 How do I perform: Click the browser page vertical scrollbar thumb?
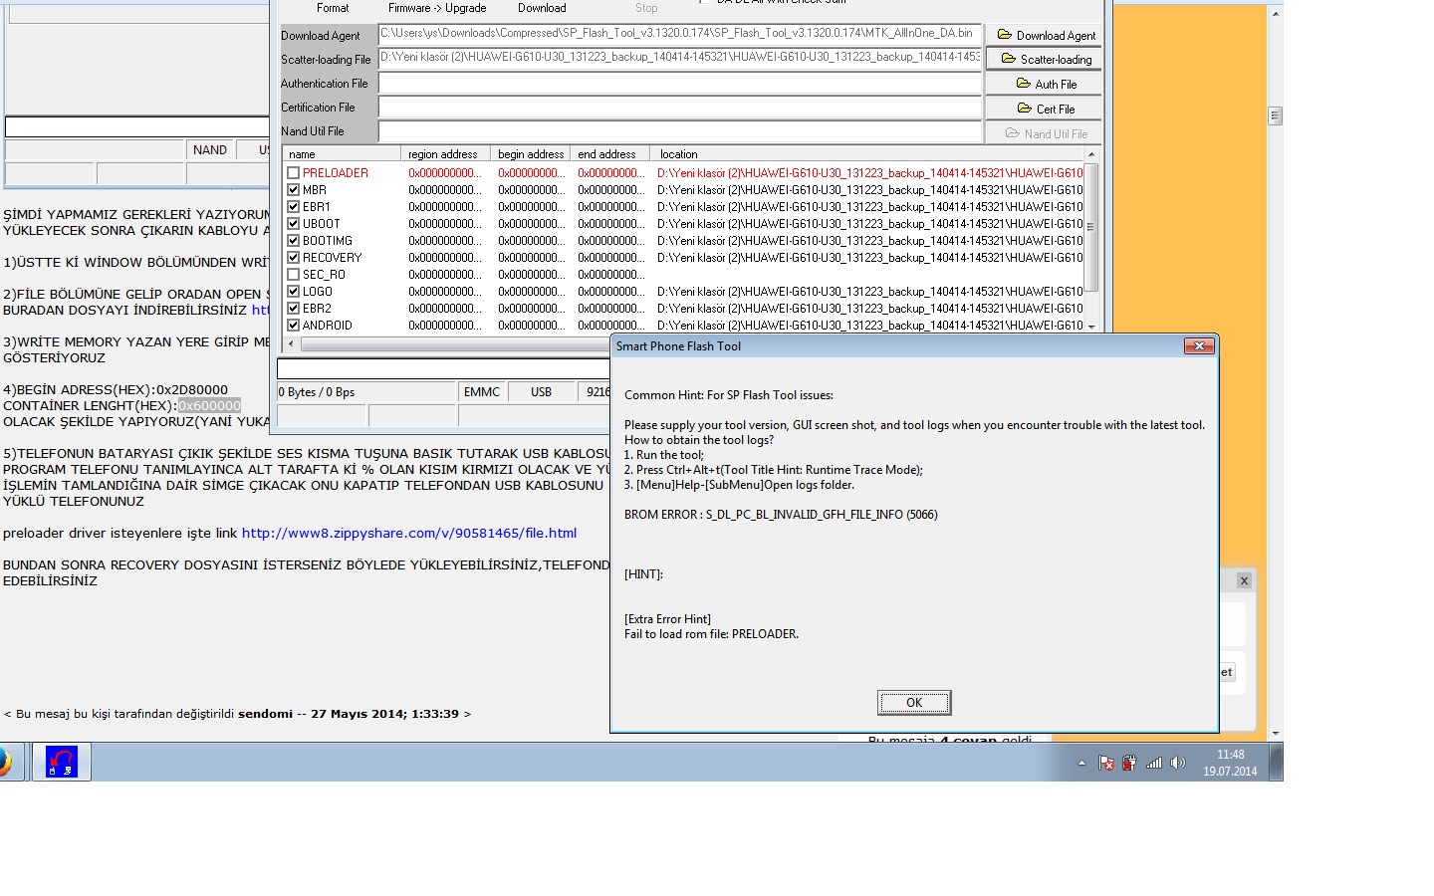pyautogui.click(x=1275, y=115)
